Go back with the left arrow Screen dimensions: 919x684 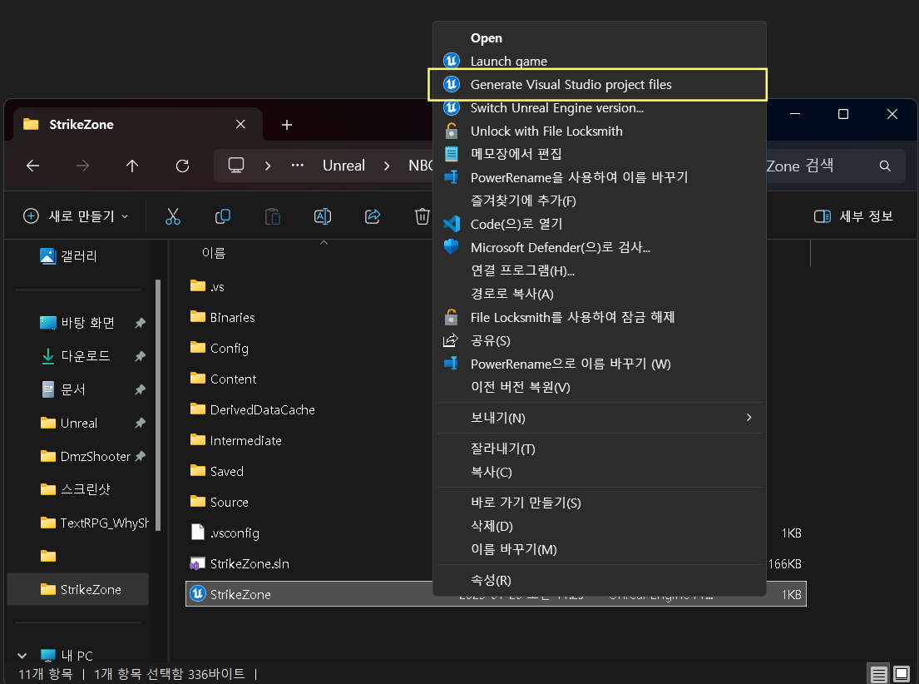tap(32, 166)
